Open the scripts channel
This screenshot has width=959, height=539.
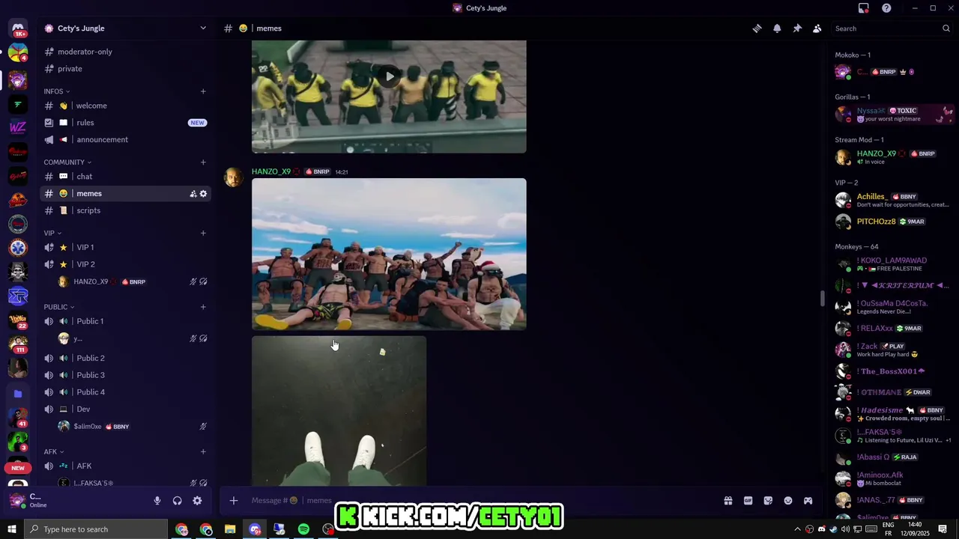click(x=125, y=210)
